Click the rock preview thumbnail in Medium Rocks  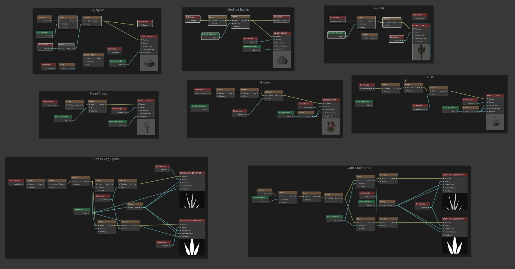pyautogui.click(x=282, y=59)
